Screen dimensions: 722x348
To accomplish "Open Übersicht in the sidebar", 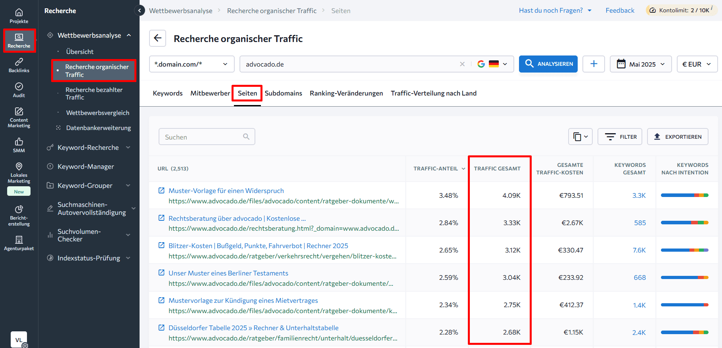I will 80,52.
